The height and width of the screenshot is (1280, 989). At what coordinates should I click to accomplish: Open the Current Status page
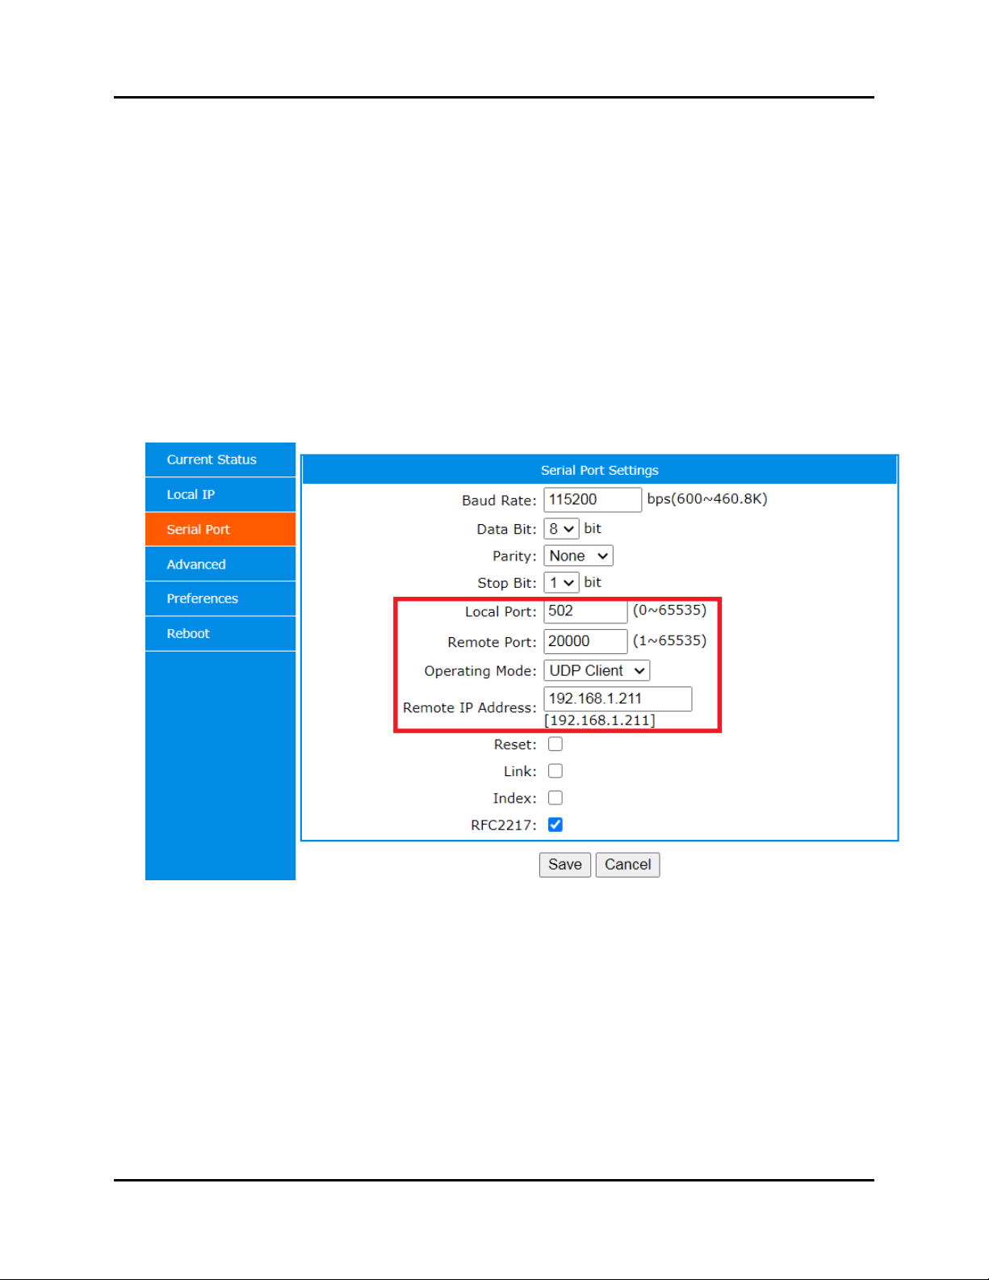220,460
